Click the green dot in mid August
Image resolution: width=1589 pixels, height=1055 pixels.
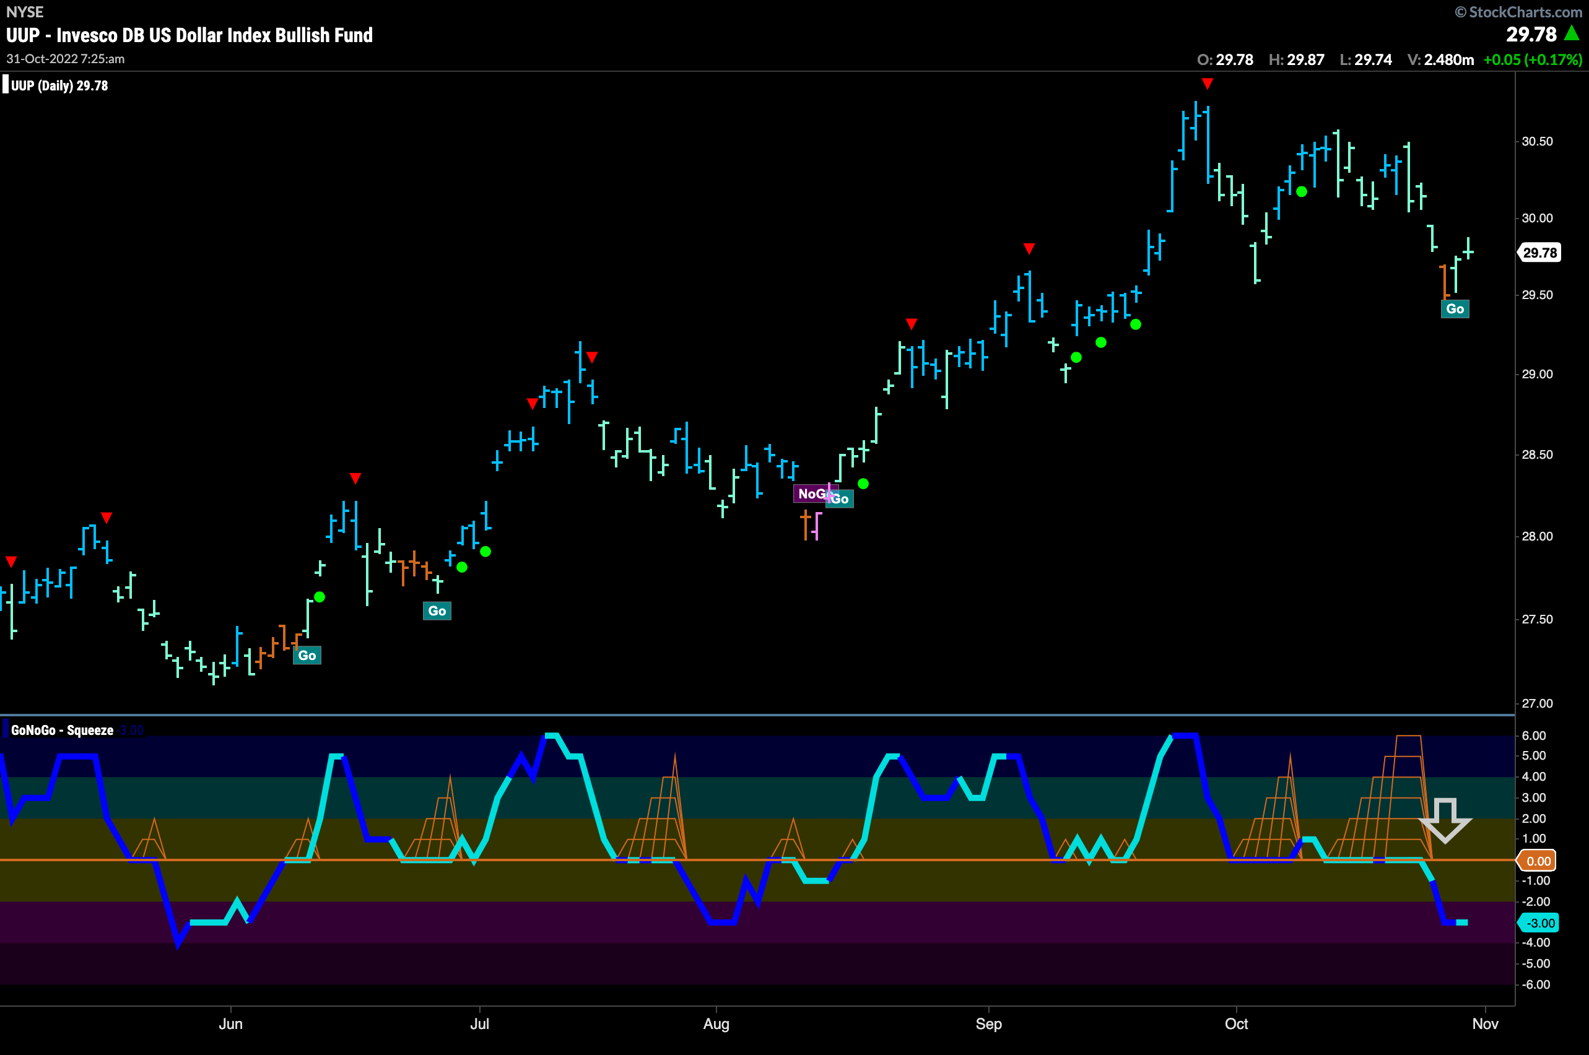pos(863,484)
